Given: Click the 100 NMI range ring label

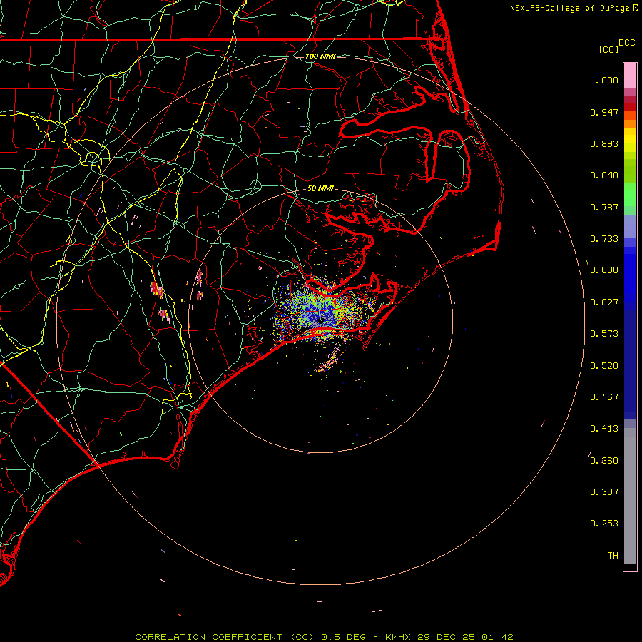Looking at the screenshot, I should pyautogui.click(x=320, y=56).
